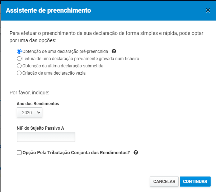Click the 'Assistente de preenchimento' title bar
This screenshot has height=192, width=216.
pos(108,10)
